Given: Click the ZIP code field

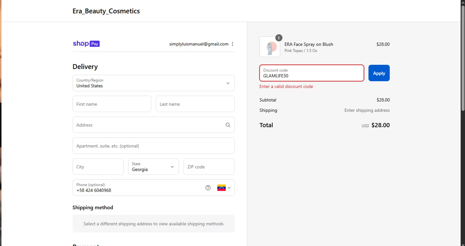Looking at the screenshot, I should tap(209, 167).
